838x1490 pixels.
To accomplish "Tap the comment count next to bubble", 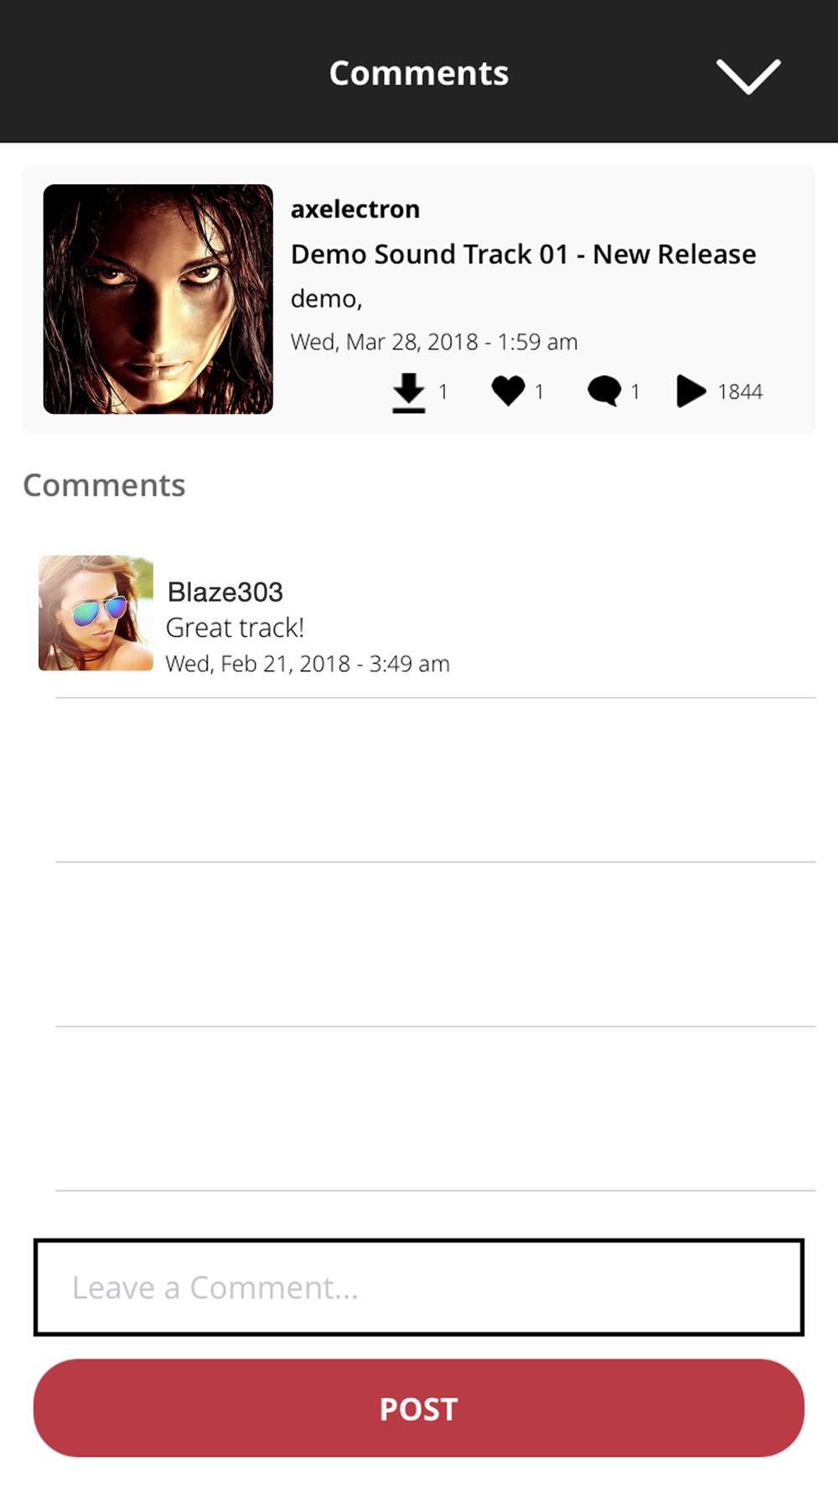I will (x=635, y=392).
